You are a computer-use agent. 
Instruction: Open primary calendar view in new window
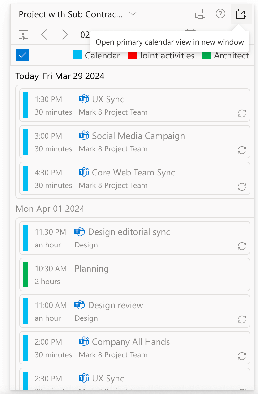241,14
